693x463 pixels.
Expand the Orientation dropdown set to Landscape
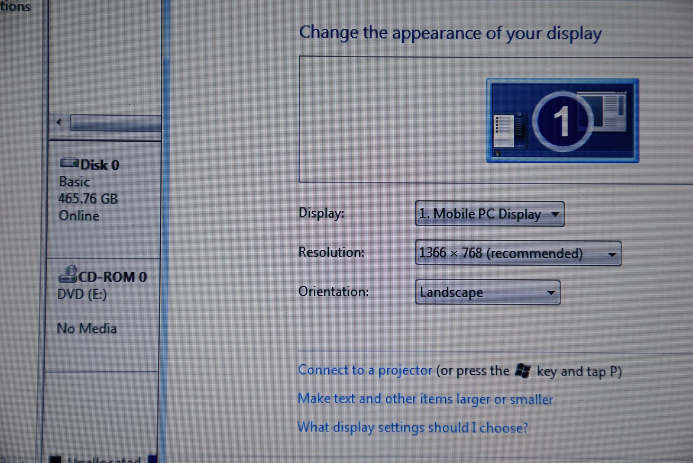(488, 293)
